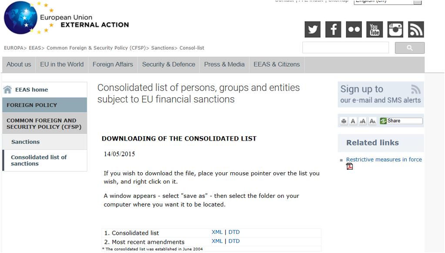Viewport: 445px width, 253px height.
Task: Select the default font size A icon
Action: click(x=353, y=121)
